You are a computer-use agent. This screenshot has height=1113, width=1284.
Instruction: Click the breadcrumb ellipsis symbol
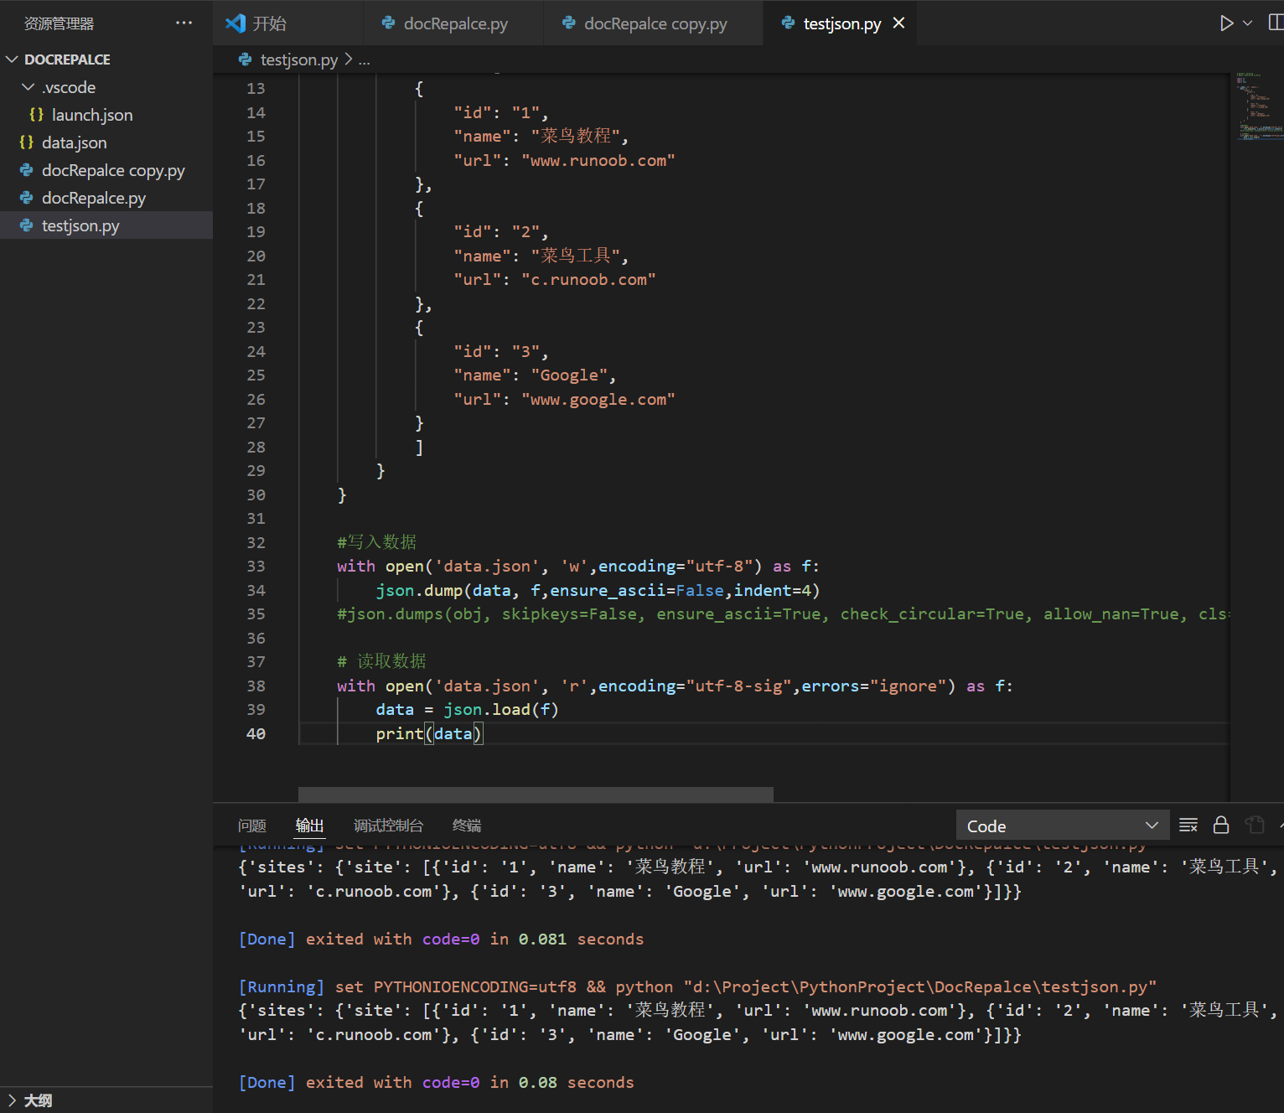[x=365, y=60]
